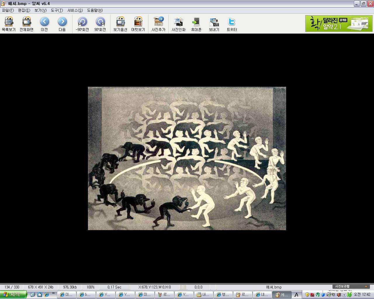Open the list view (목록보기)
Viewport: 374px width, 299px height.
[x=9, y=24]
